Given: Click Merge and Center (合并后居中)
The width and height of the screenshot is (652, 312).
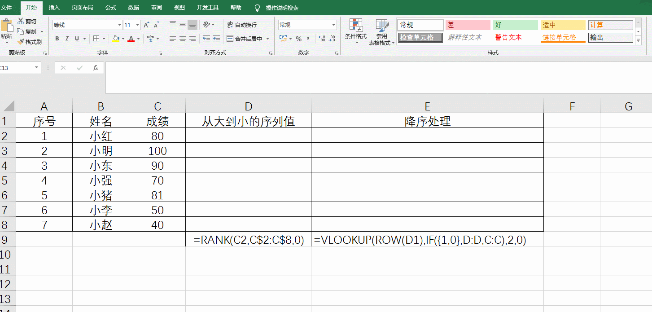Looking at the screenshot, I should coord(245,39).
